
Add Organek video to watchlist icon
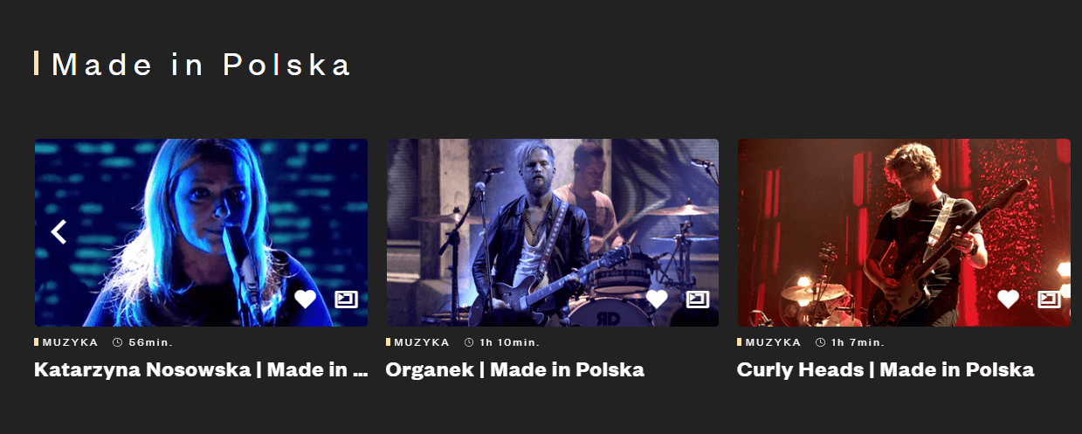[698, 300]
